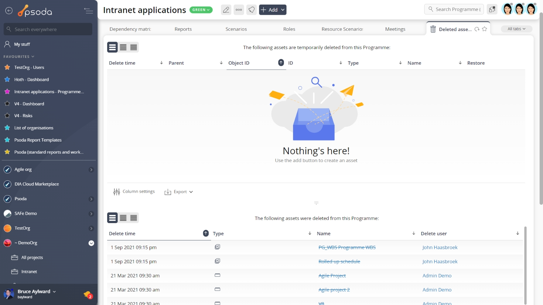Open the Intranet item in the sidebar
The height and width of the screenshot is (305, 543).
29,272
